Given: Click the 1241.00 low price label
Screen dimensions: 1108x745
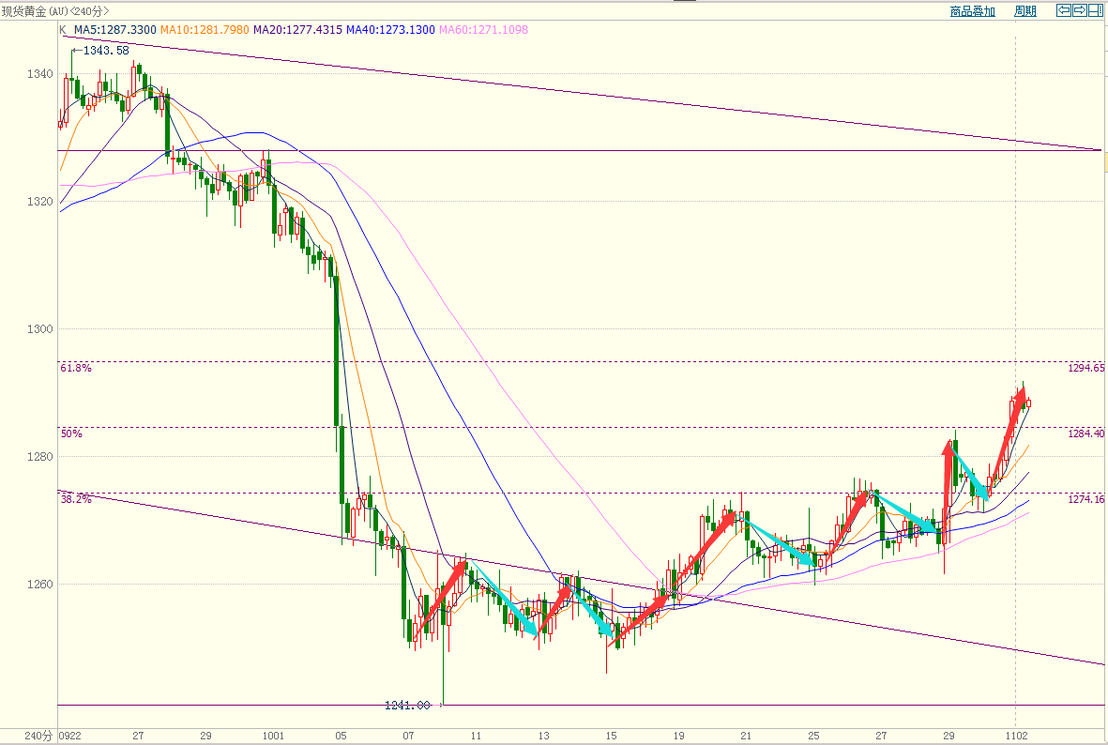Looking at the screenshot, I should (x=407, y=705).
